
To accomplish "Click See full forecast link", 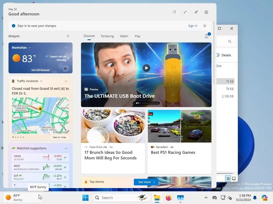I will click(x=41, y=70).
